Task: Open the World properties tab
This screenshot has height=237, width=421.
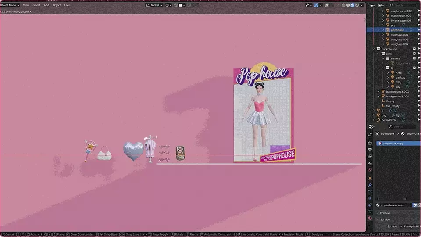Action: click(370, 170)
